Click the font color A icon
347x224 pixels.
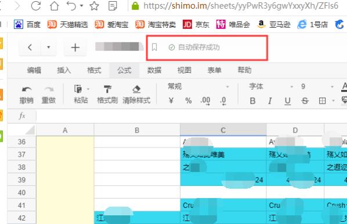click(x=344, y=87)
